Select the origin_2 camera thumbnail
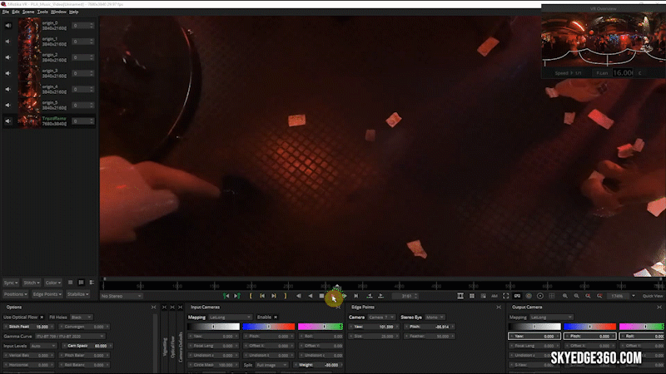Image resolution: width=666 pixels, height=374 pixels. (29, 57)
